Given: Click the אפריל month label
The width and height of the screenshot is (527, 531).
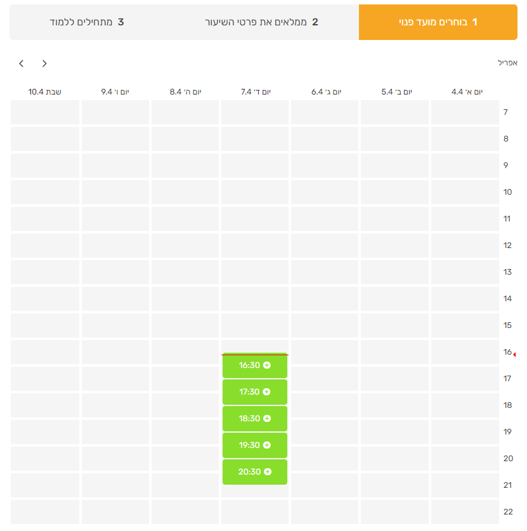Looking at the screenshot, I should click(x=507, y=63).
